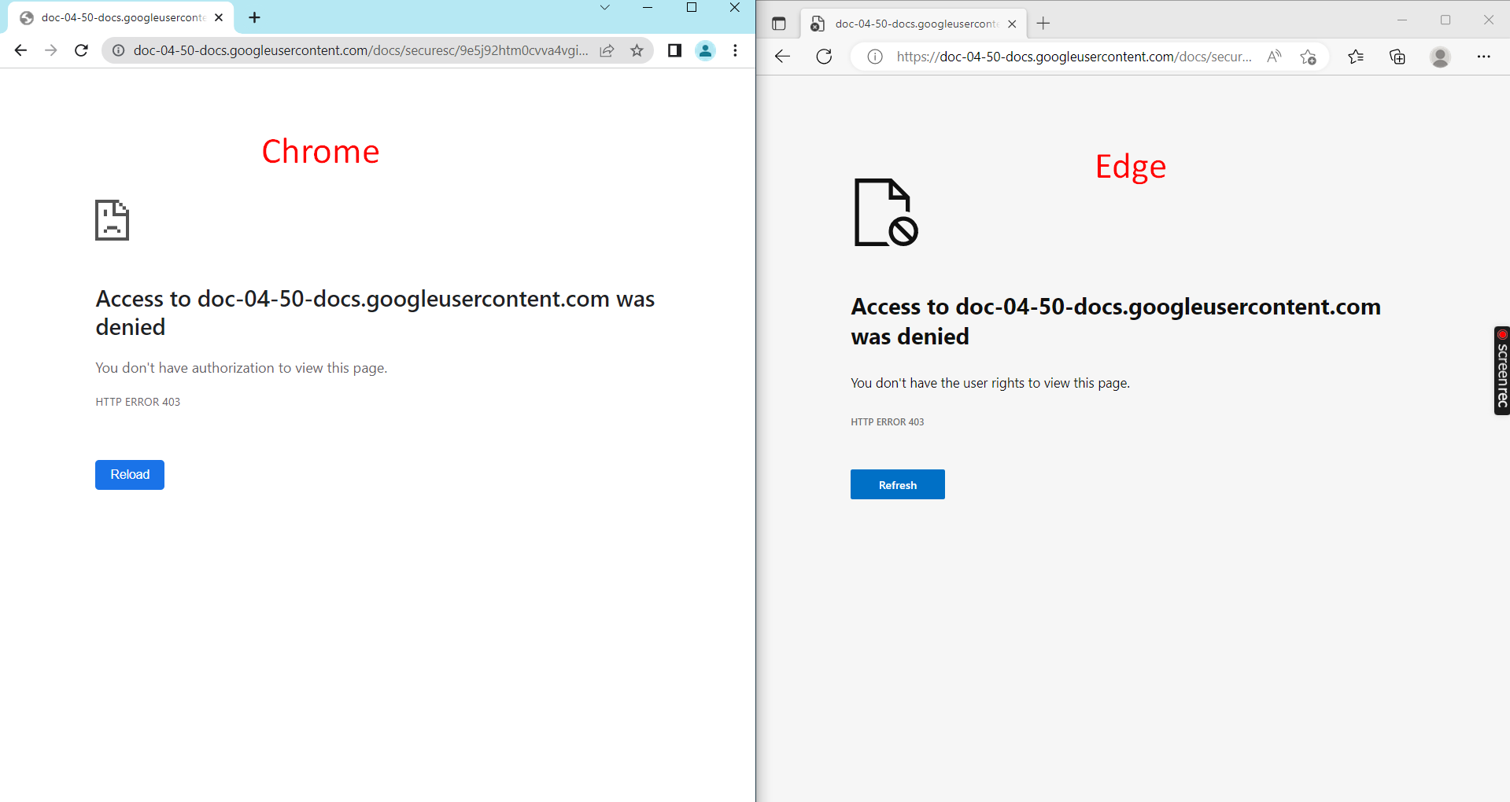The width and height of the screenshot is (1510, 802).
Task: Start Read aloud in Edge's address bar
Action: pos(1273,56)
